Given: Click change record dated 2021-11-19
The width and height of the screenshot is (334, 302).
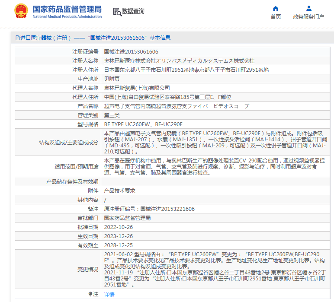Looking at the screenshot, I should coord(215,278).
